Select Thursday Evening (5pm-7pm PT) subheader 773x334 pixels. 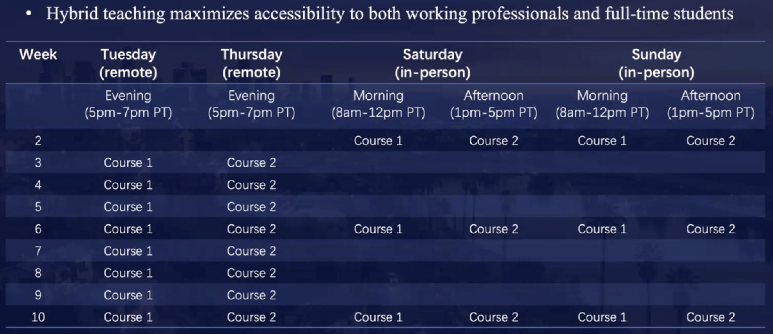point(252,104)
